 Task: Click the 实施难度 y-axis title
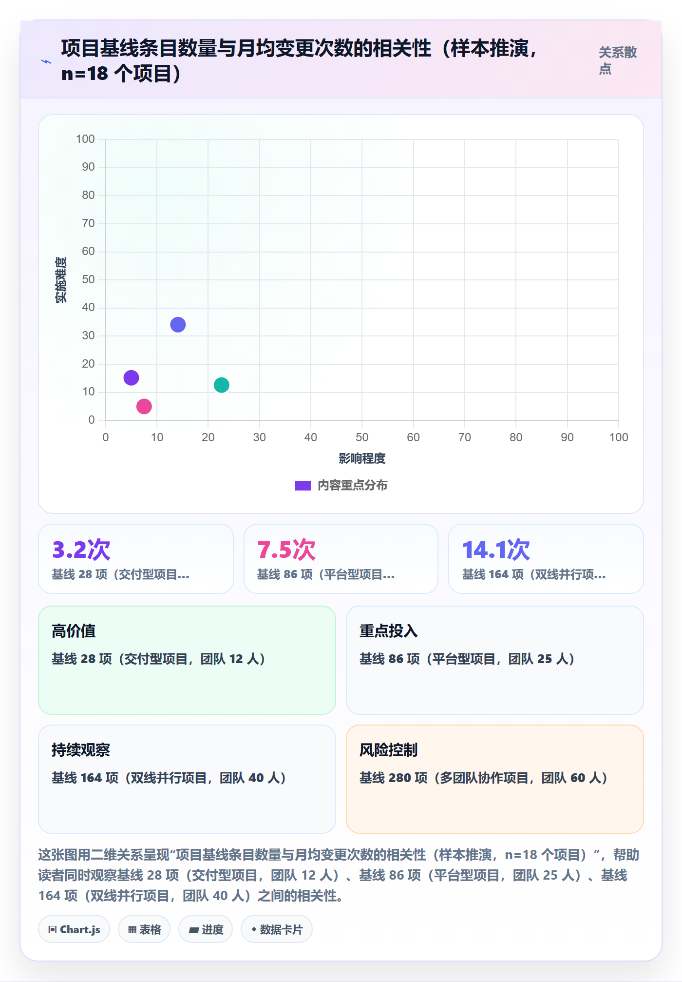[61, 280]
